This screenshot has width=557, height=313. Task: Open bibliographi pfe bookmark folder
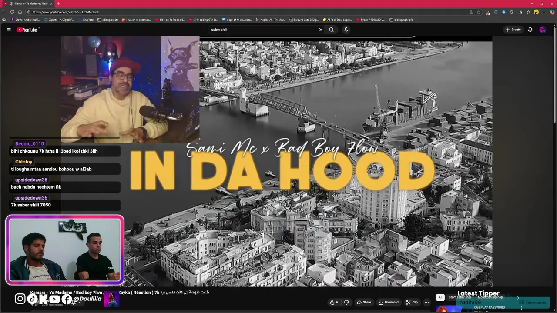click(402, 20)
